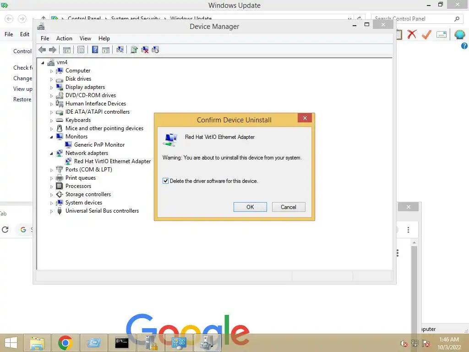Expand the Processors category
This screenshot has width=469, height=352.
click(51, 186)
